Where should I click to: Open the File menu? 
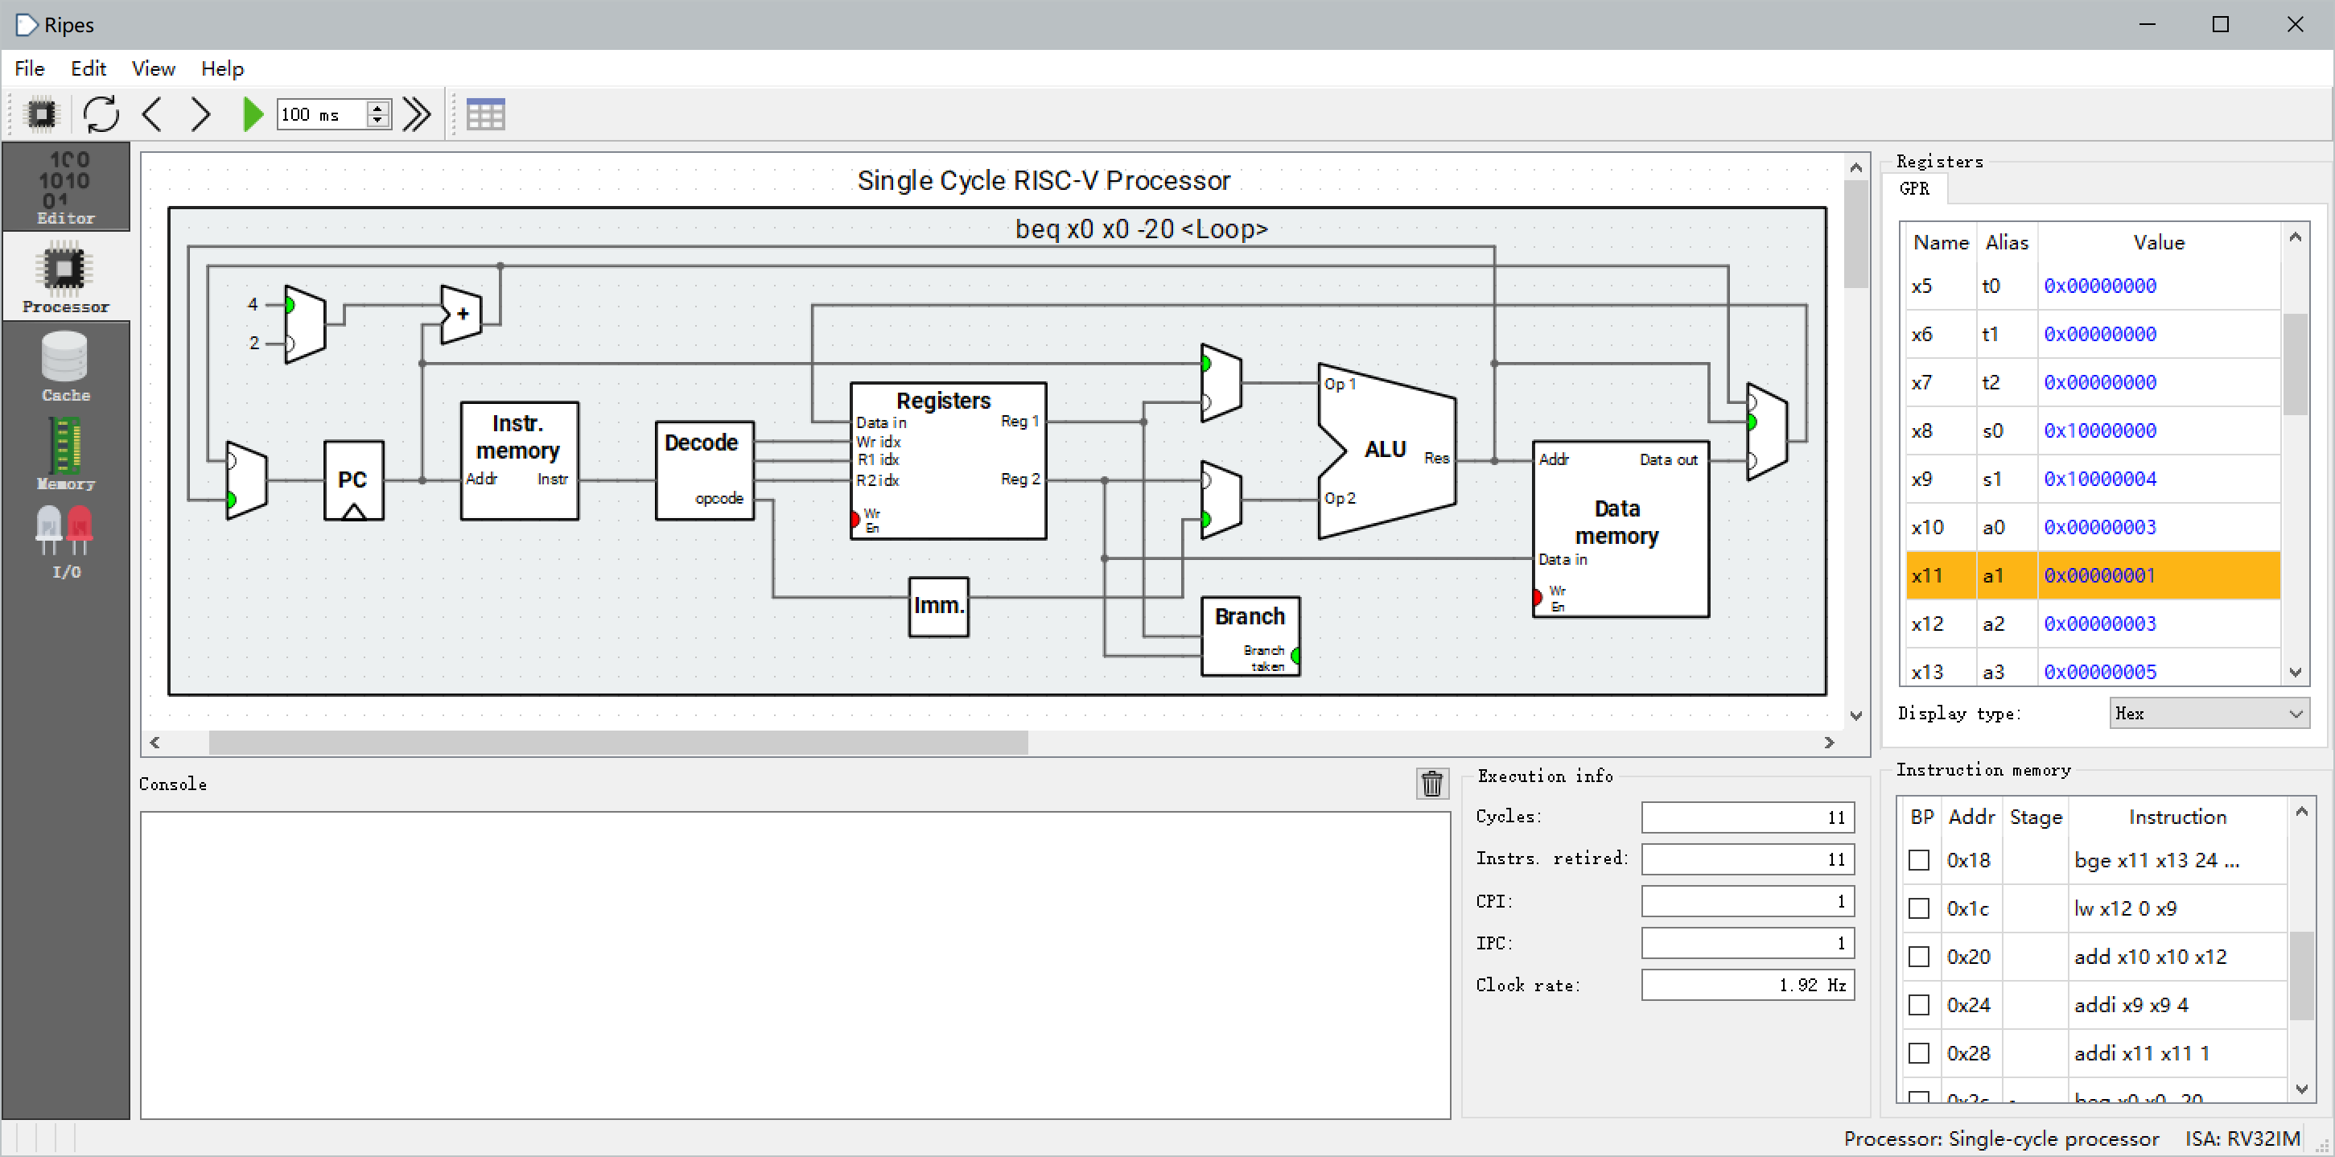[29, 68]
